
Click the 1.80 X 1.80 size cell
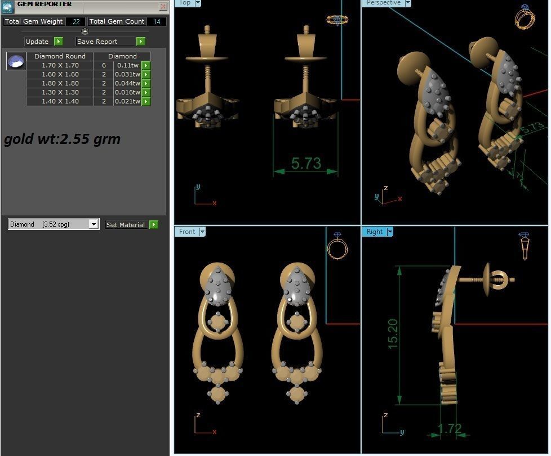tap(60, 83)
